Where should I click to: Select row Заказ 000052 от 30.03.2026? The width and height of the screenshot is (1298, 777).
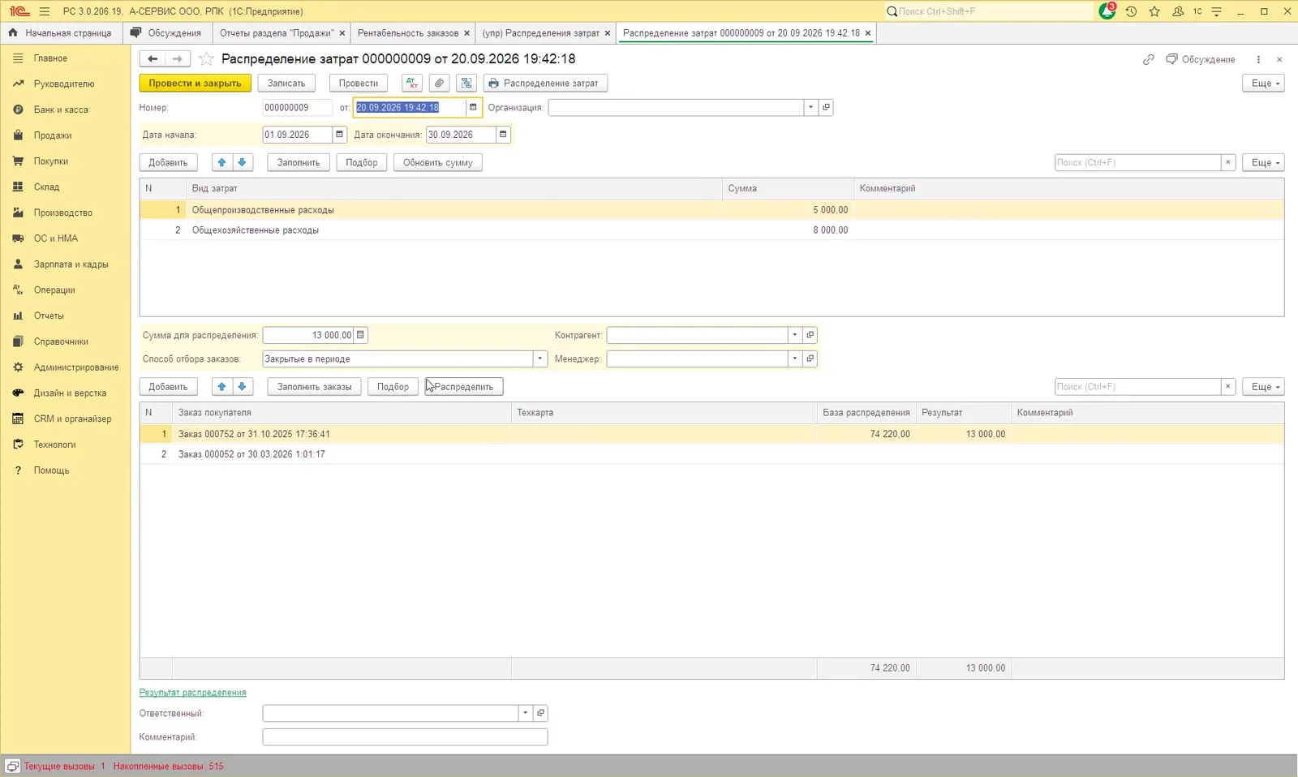coord(711,454)
